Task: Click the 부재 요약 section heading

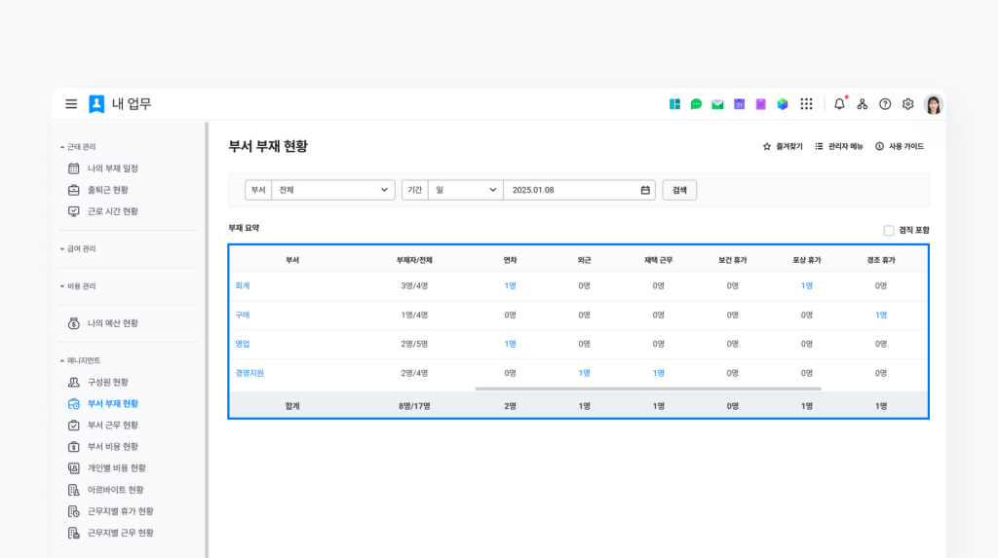Action: click(x=244, y=228)
